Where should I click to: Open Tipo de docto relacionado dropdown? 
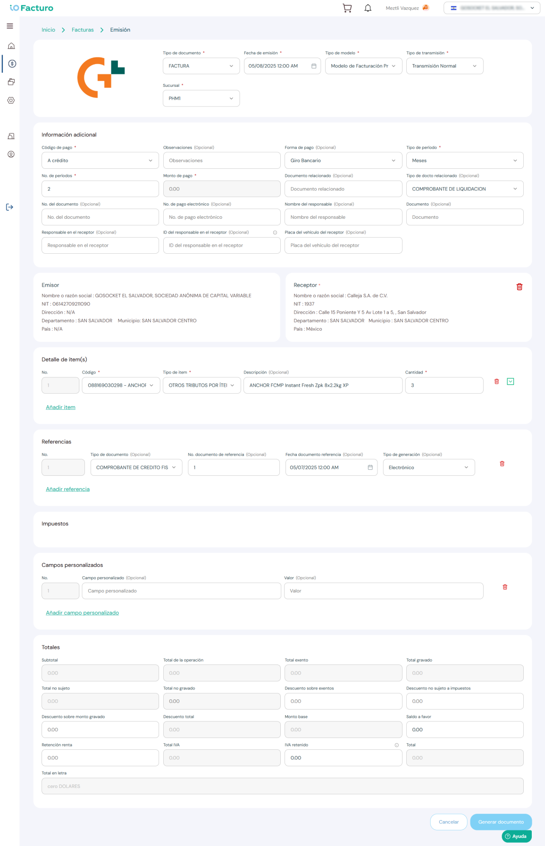coord(465,189)
